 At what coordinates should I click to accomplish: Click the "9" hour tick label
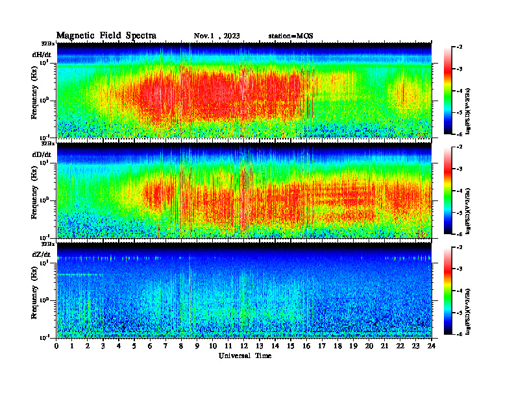[197, 346]
